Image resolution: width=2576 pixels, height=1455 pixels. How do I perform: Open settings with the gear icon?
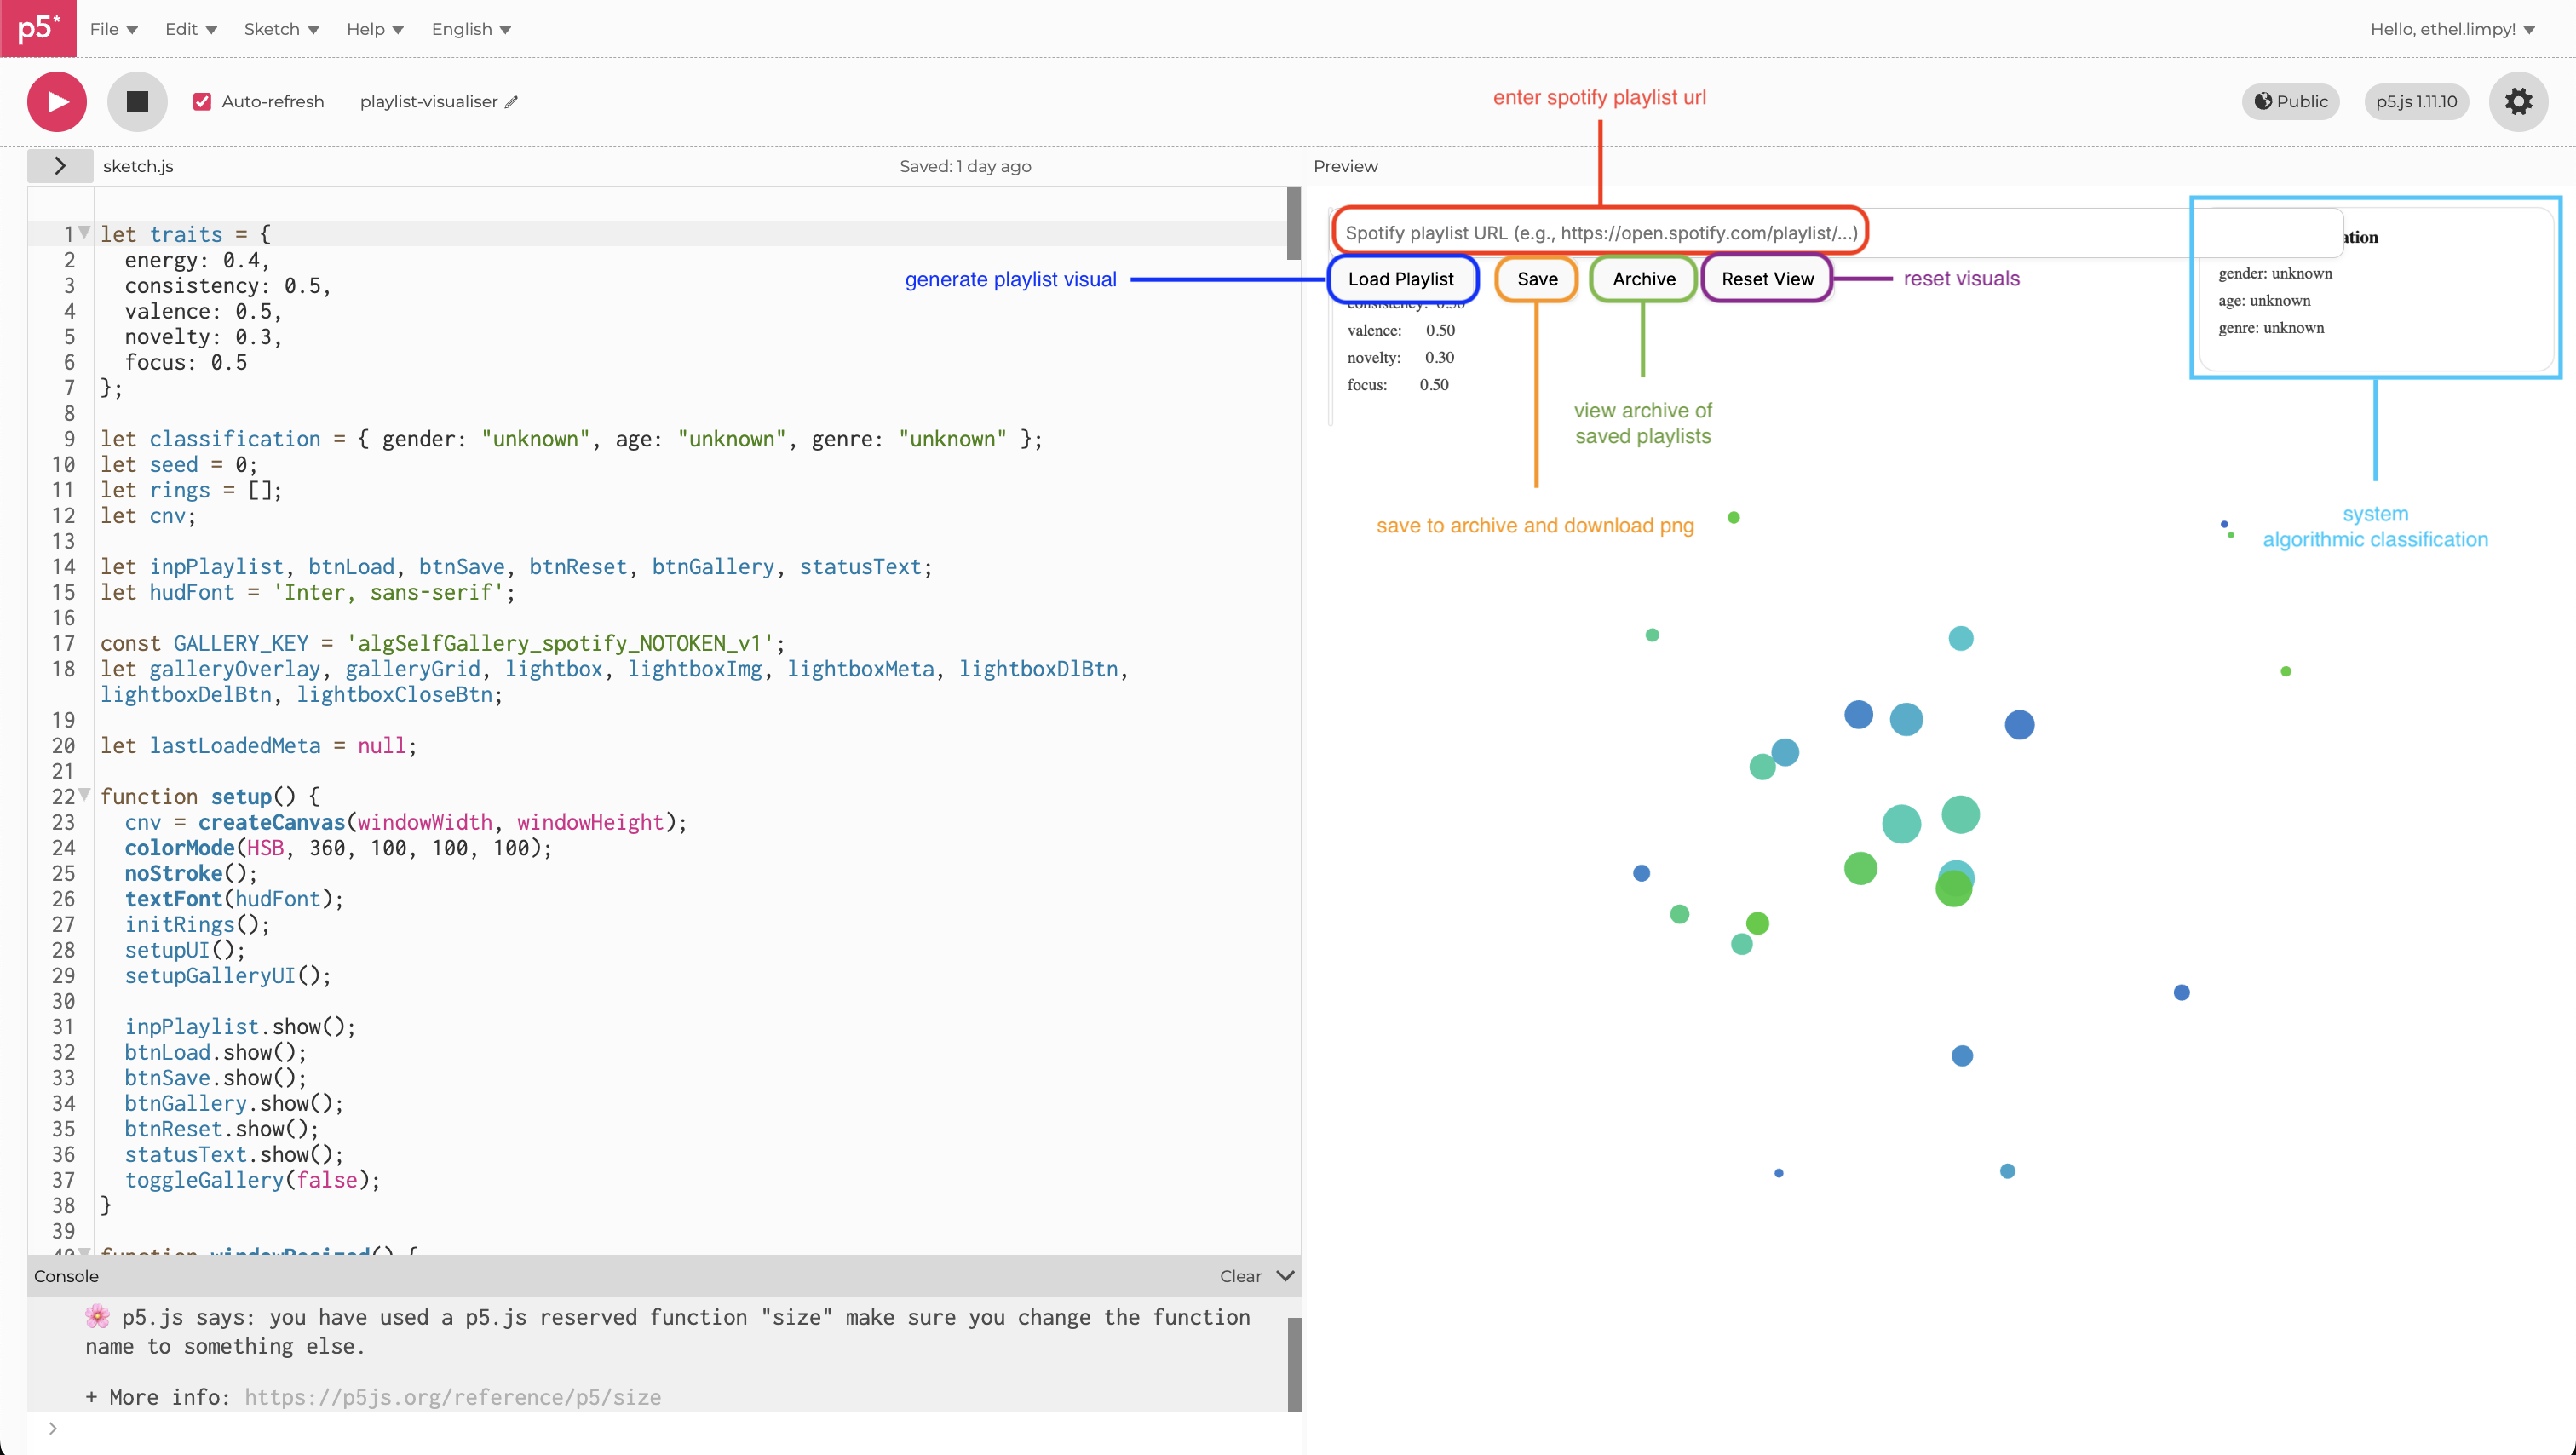[x=2517, y=101]
